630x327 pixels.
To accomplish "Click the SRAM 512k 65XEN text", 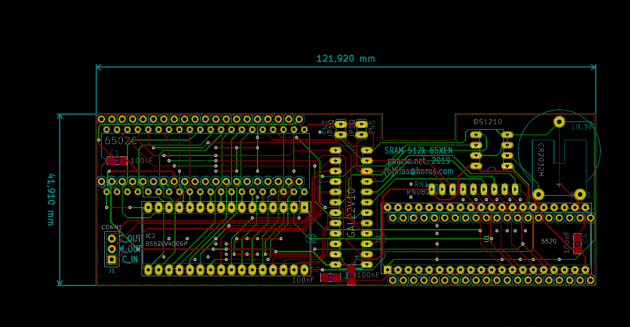I will pyautogui.click(x=418, y=150).
